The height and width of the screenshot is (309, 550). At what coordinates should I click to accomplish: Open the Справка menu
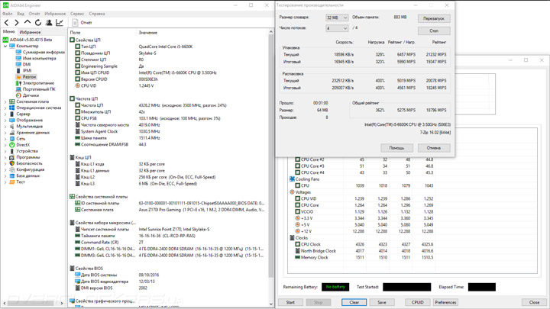[x=97, y=14]
